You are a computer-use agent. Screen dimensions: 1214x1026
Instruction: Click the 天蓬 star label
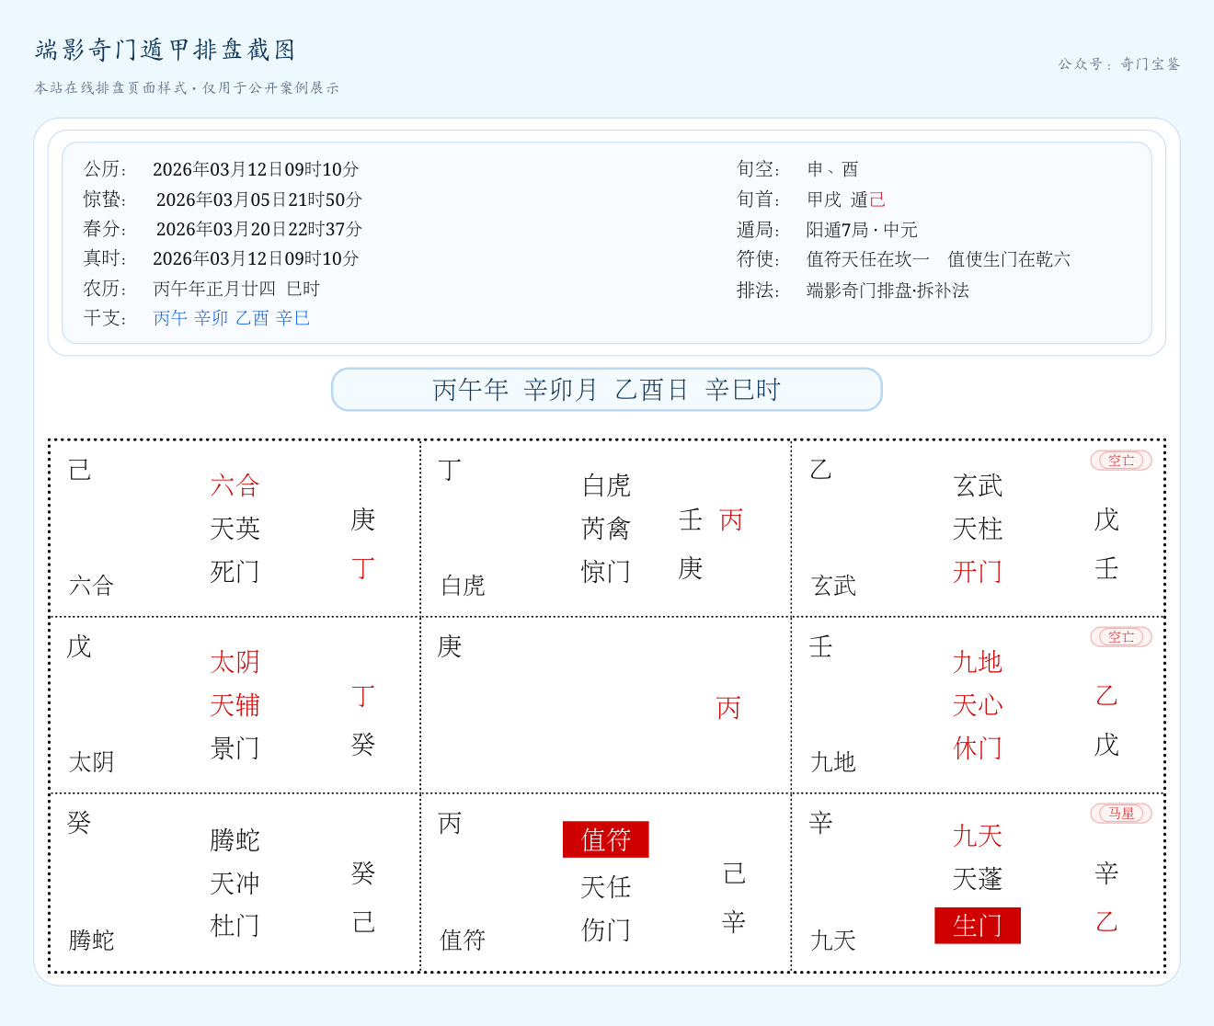[x=978, y=879]
